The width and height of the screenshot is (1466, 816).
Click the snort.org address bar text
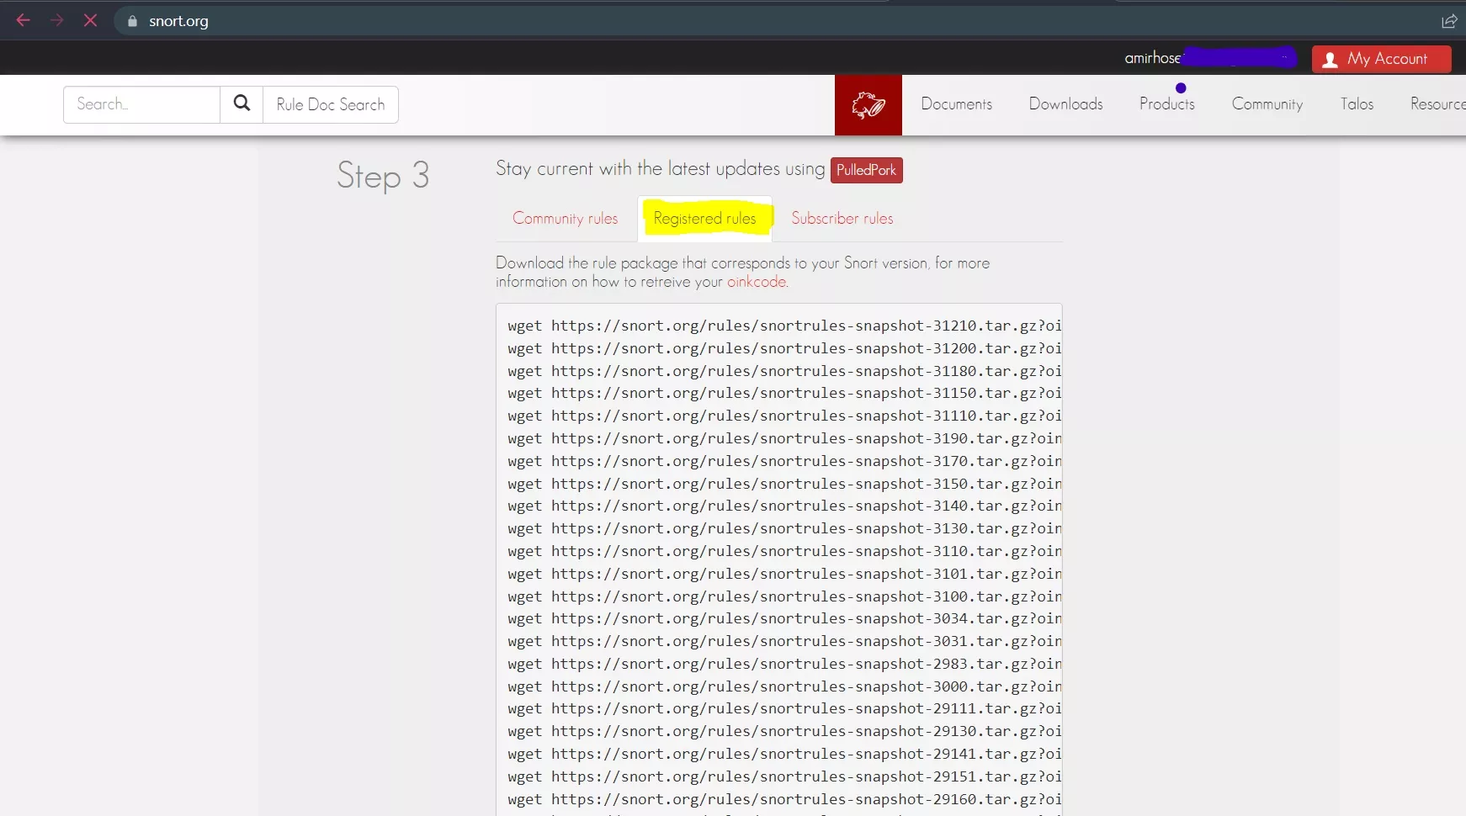[x=178, y=21]
